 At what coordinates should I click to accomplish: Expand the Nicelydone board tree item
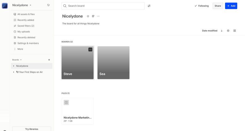pyautogui.click(x=14, y=66)
